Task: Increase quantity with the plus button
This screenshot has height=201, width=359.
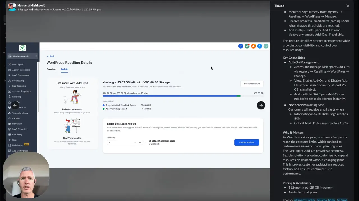Action: coord(140,142)
